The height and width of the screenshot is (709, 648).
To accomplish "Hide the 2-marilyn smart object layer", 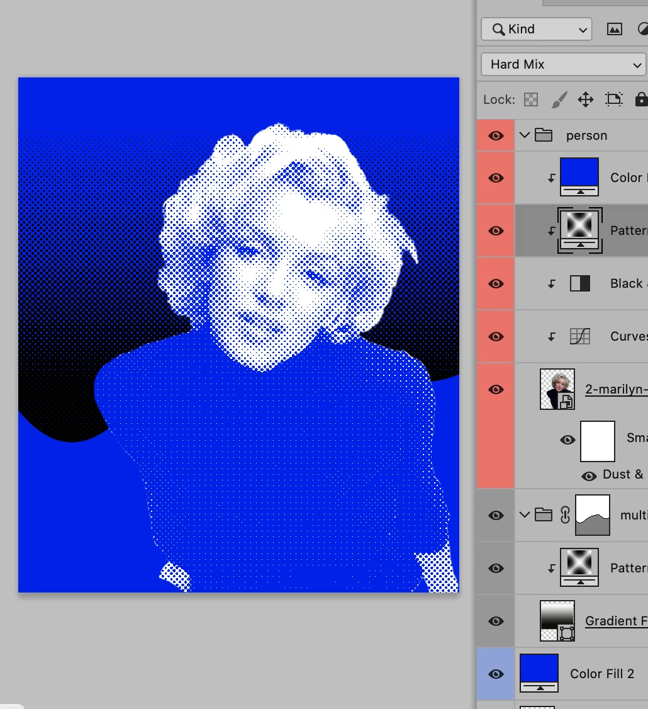I will (496, 389).
